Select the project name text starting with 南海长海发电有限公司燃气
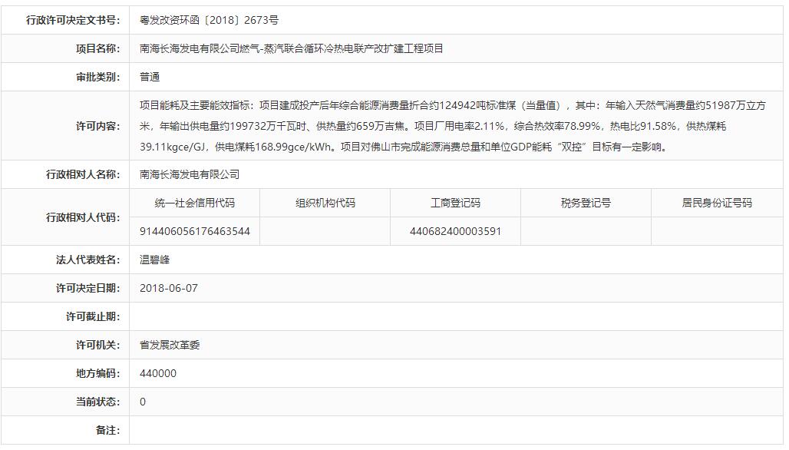The height and width of the screenshot is (450, 789). pyautogui.click(x=292, y=49)
